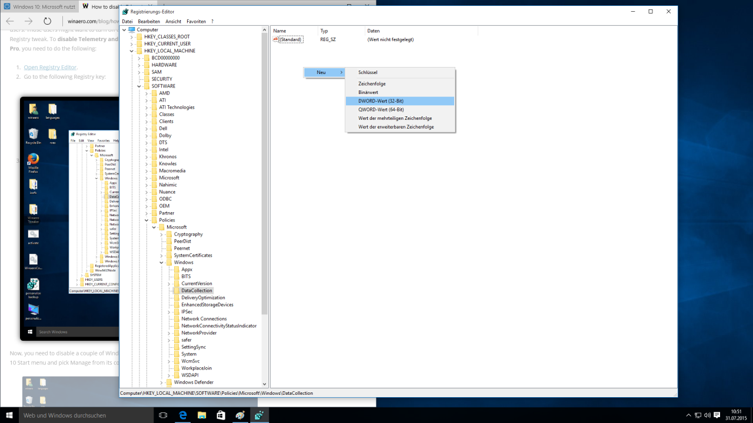
Task: Expand the HKEY_CURRENT_USER key
Action: coord(131,43)
